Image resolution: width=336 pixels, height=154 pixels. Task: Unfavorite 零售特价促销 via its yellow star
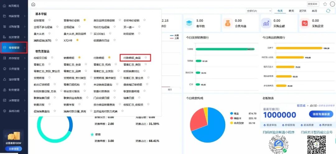pos(85,20)
